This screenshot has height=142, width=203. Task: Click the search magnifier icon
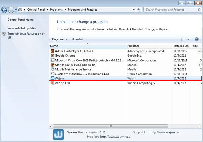199,10
